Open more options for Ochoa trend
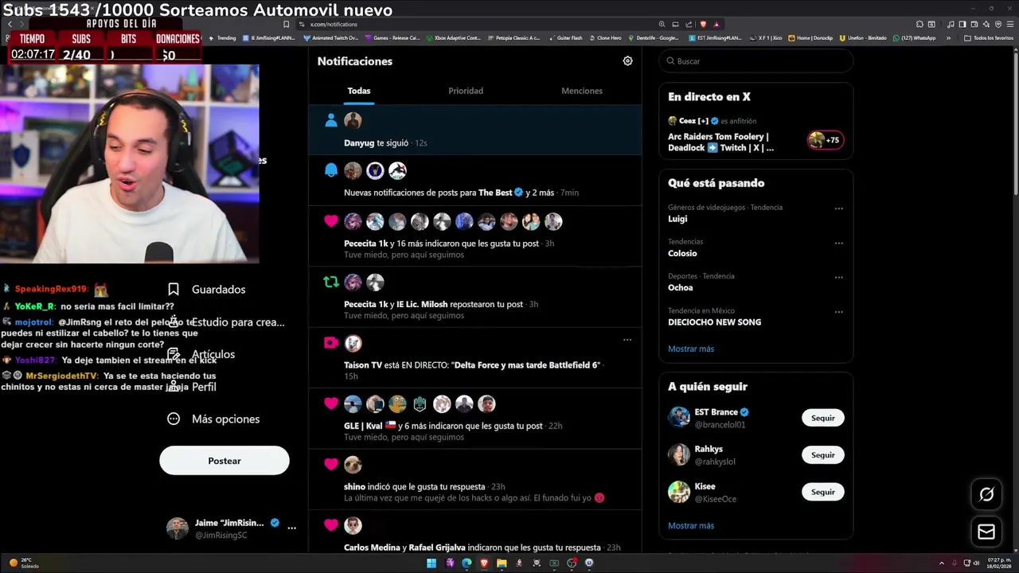This screenshot has height=573, width=1019. 838,277
